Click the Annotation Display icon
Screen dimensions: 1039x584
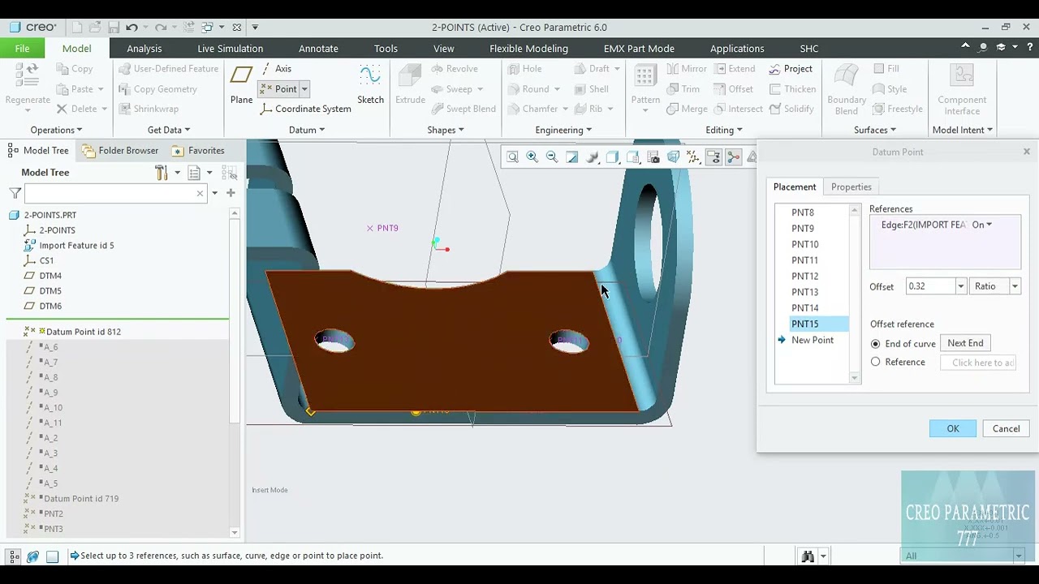pyautogui.click(x=714, y=157)
